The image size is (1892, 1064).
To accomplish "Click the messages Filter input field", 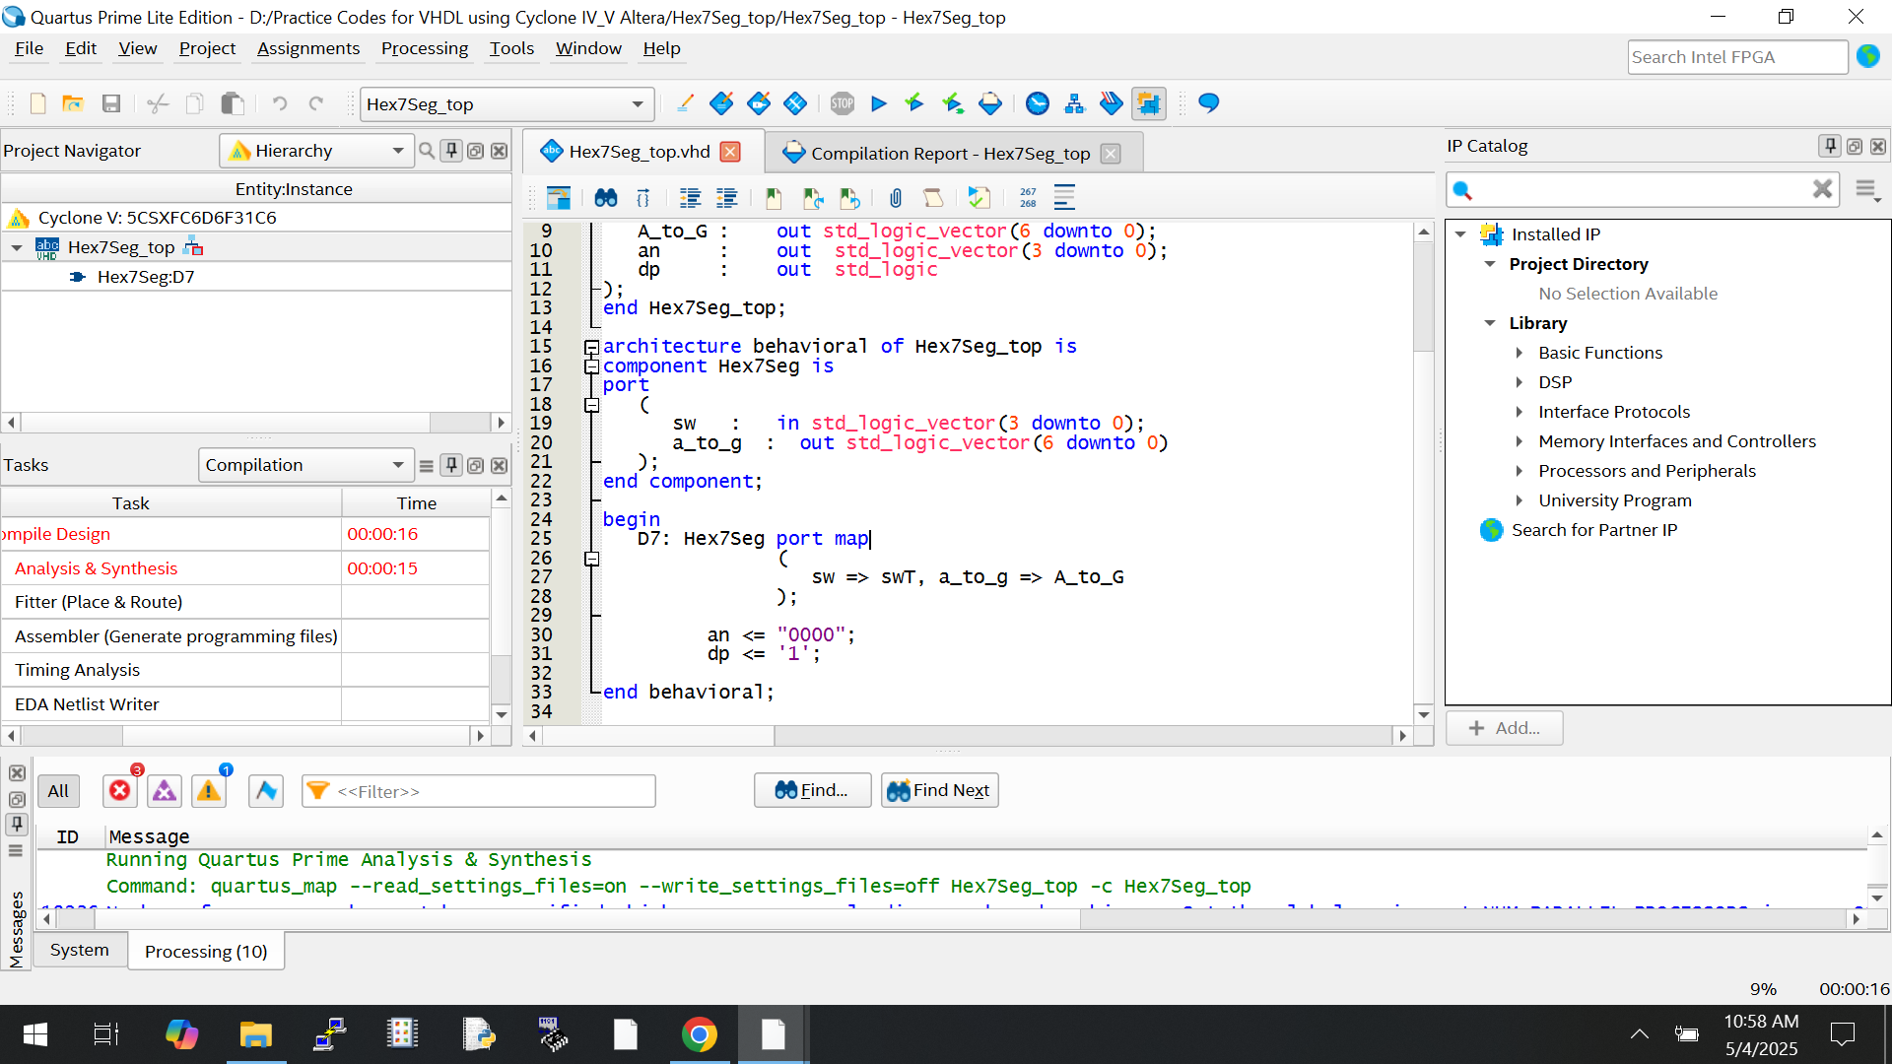I will coord(491,791).
